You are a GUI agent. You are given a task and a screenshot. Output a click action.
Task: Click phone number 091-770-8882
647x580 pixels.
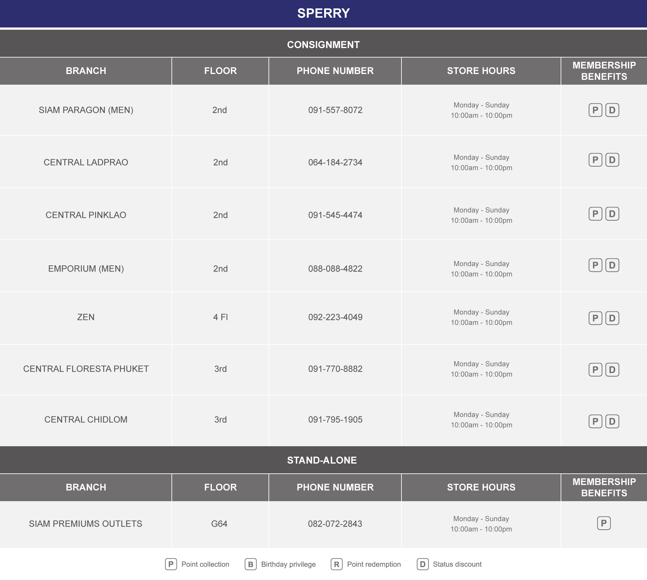pos(335,369)
